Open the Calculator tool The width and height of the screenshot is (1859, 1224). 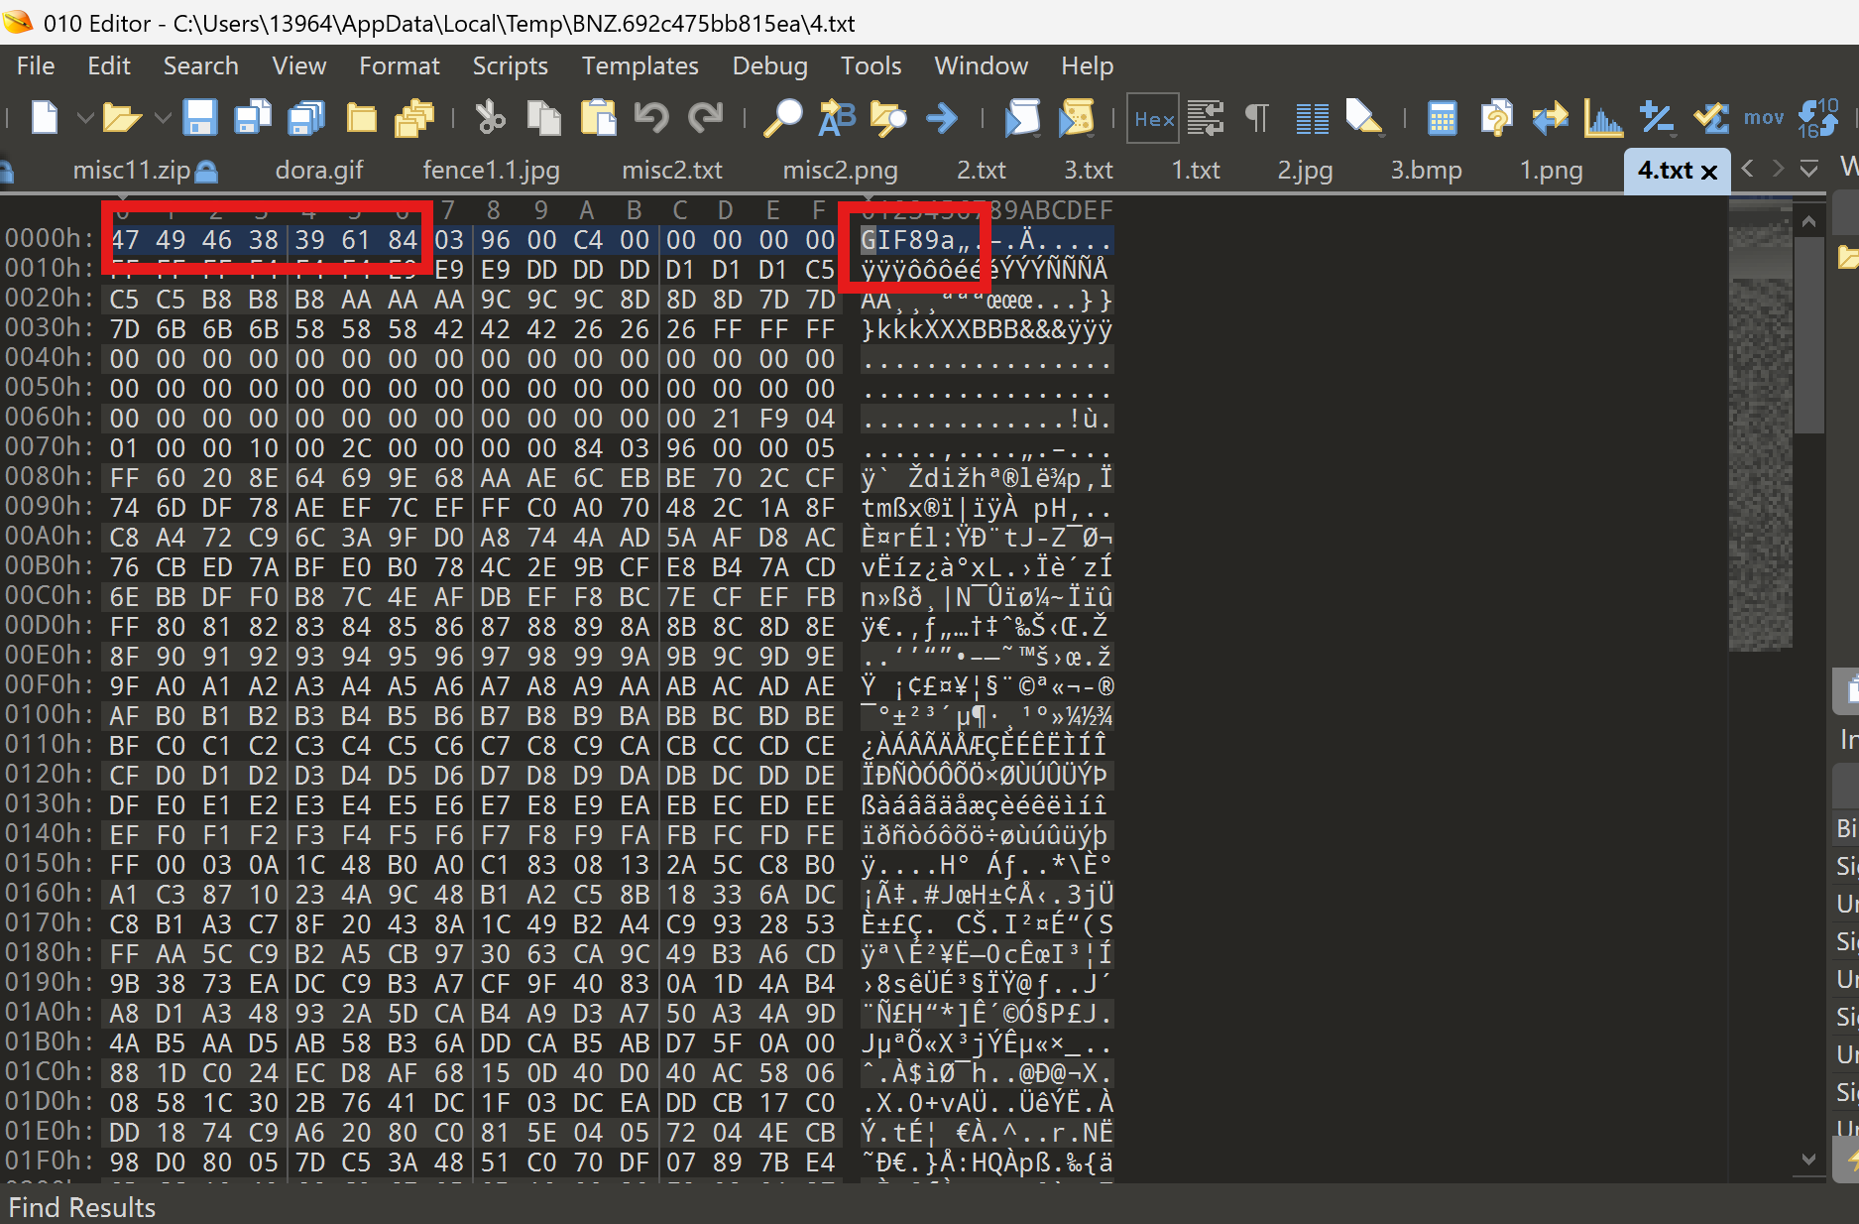(x=1443, y=118)
